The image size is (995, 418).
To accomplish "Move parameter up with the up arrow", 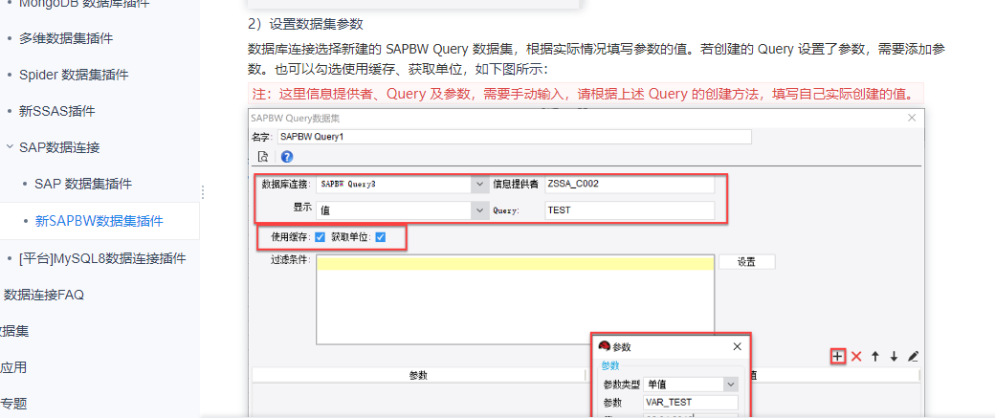I will (x=875, y=357).
